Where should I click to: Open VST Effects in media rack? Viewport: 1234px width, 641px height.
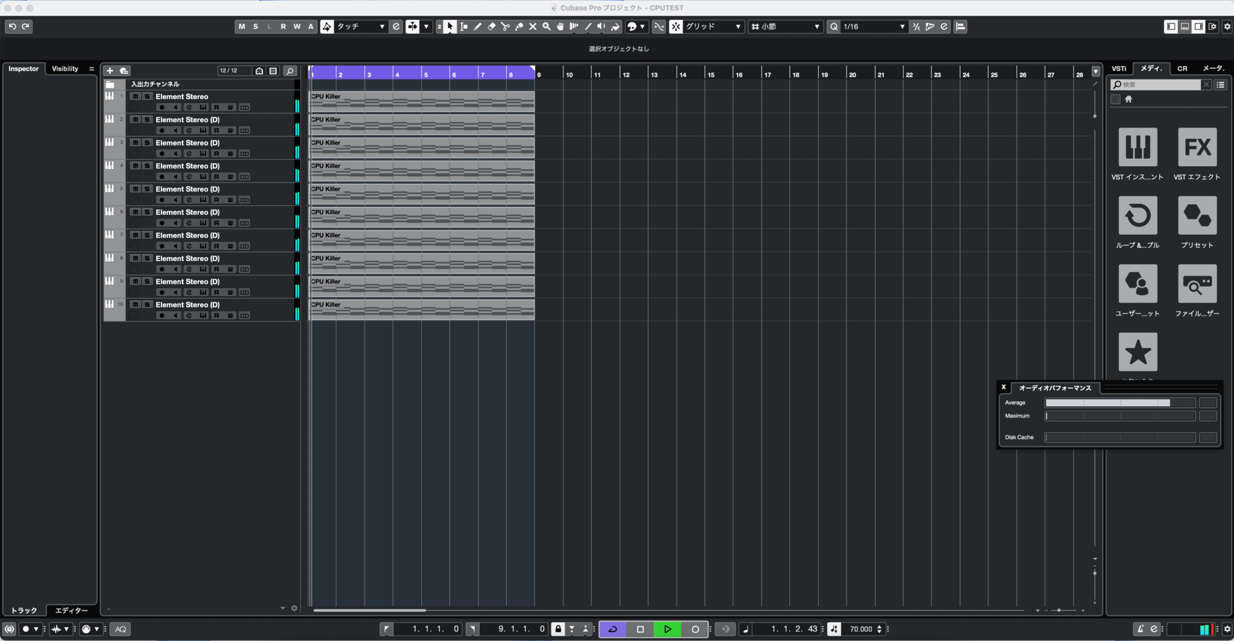pyautogui.click(x=1197, y=147)
